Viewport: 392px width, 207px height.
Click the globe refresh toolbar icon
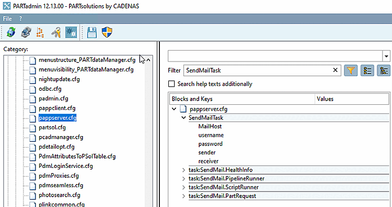coord(11,32)
